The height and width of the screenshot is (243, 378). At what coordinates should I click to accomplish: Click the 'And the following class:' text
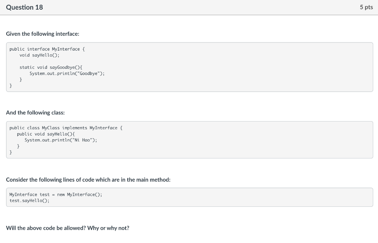coord(35,113)
